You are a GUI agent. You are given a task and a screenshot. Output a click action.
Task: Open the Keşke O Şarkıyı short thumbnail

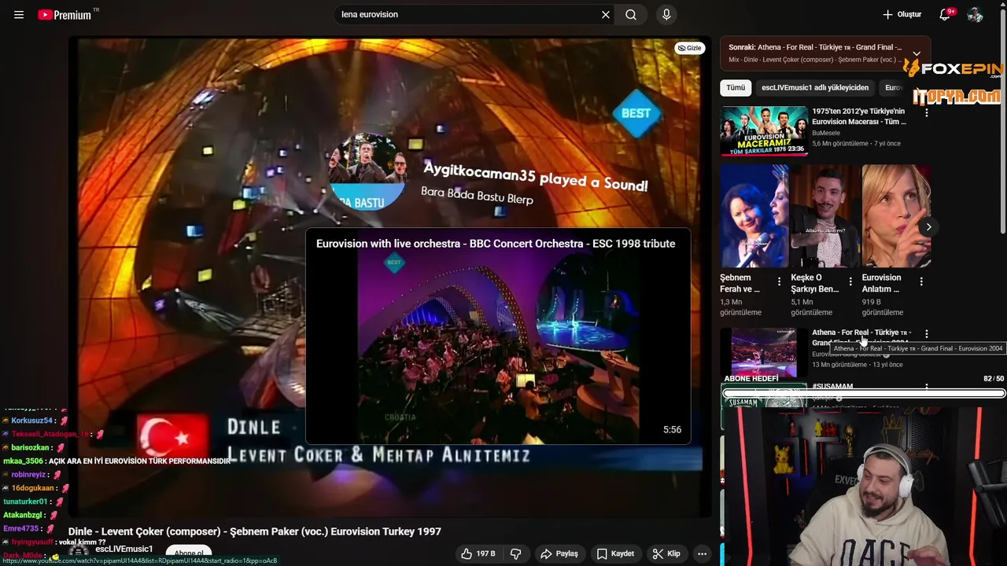coord(824,216)
